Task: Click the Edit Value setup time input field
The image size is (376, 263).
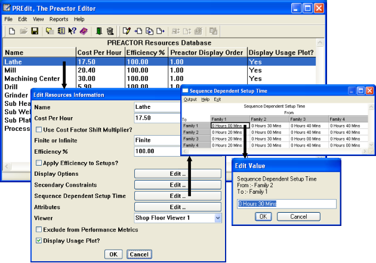Action: click(287, 204)
